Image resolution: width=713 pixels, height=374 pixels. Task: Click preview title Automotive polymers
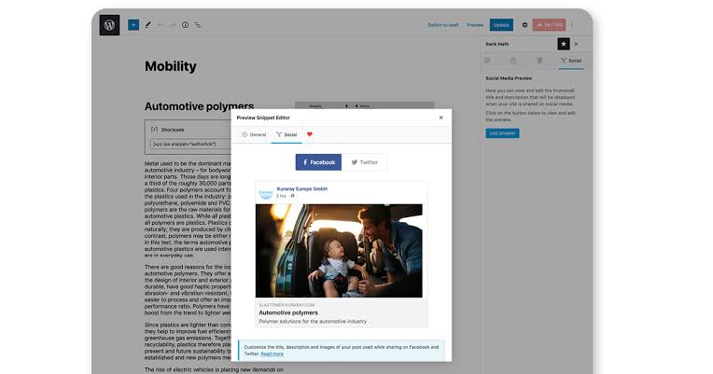point(288,312)
